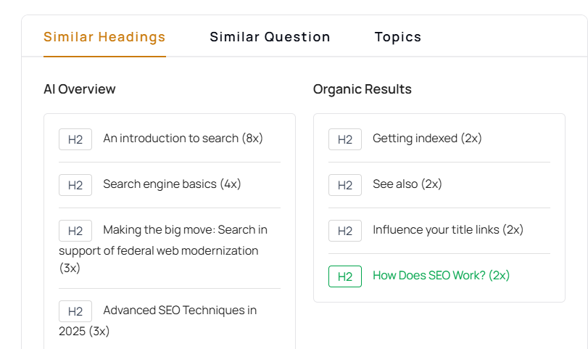Click H2 badge beside See also
Screen dimensions: 588x349
click(345, 185)
